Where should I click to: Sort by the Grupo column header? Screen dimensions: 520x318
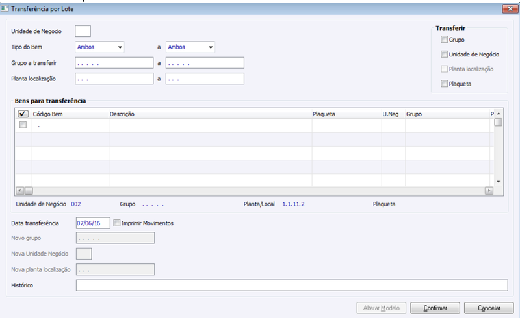point(447,114)
